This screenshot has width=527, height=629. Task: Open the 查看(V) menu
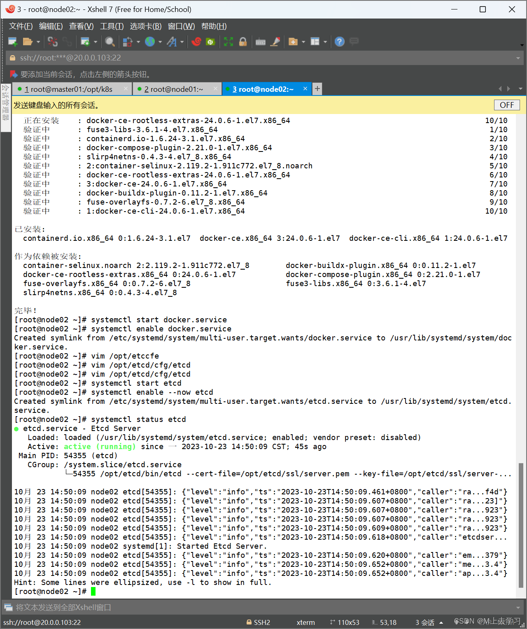pyautogui.click(x=82, y=26)
